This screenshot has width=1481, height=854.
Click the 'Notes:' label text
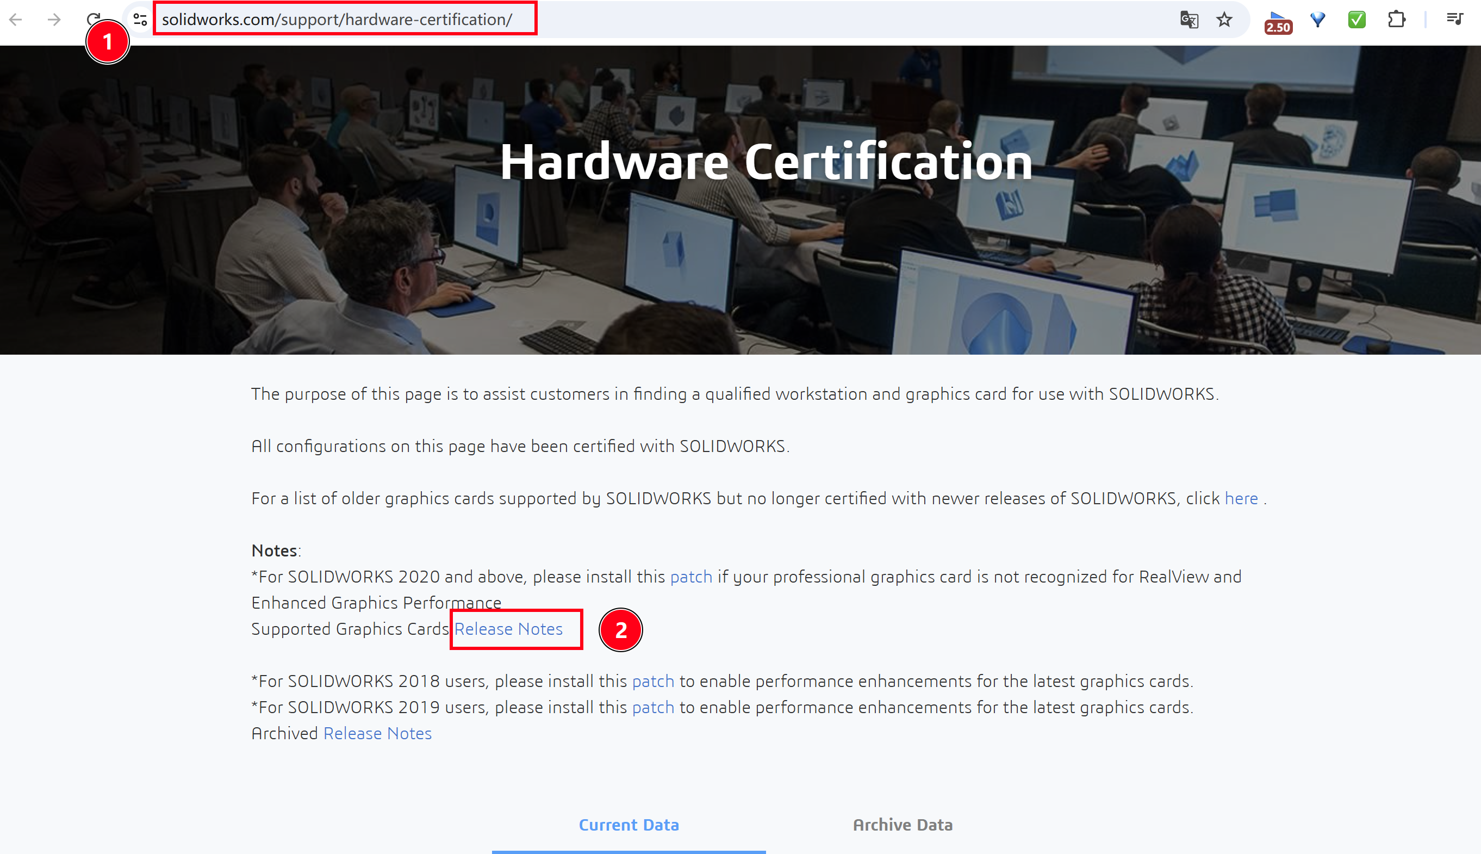click(276, 551)
